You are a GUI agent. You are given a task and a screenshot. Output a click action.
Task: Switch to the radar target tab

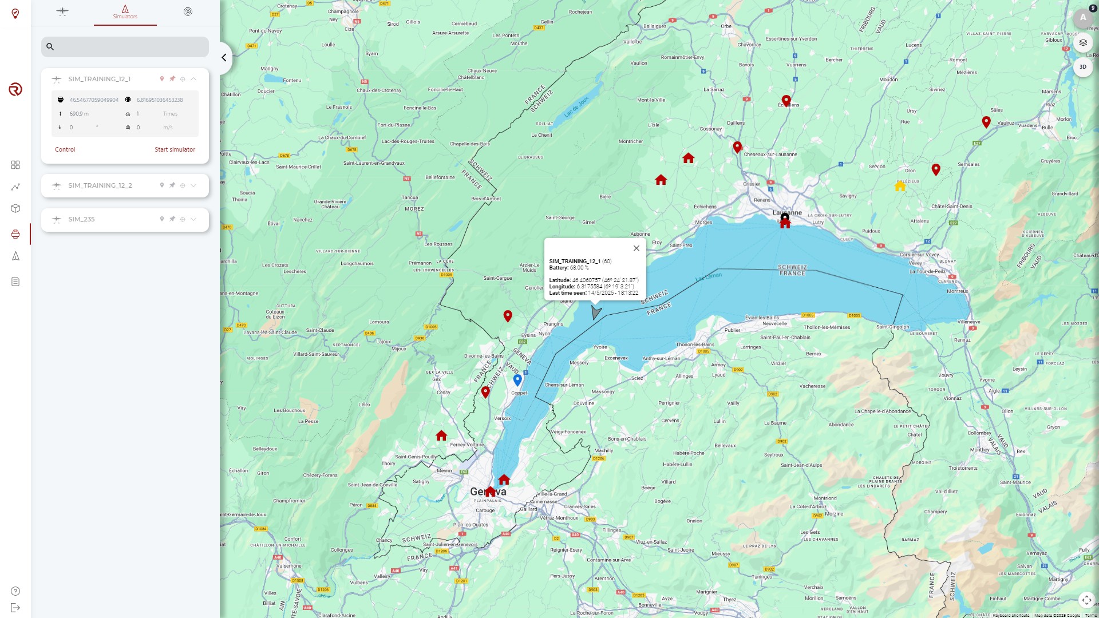pyautogui.click(x=188, y=11)
